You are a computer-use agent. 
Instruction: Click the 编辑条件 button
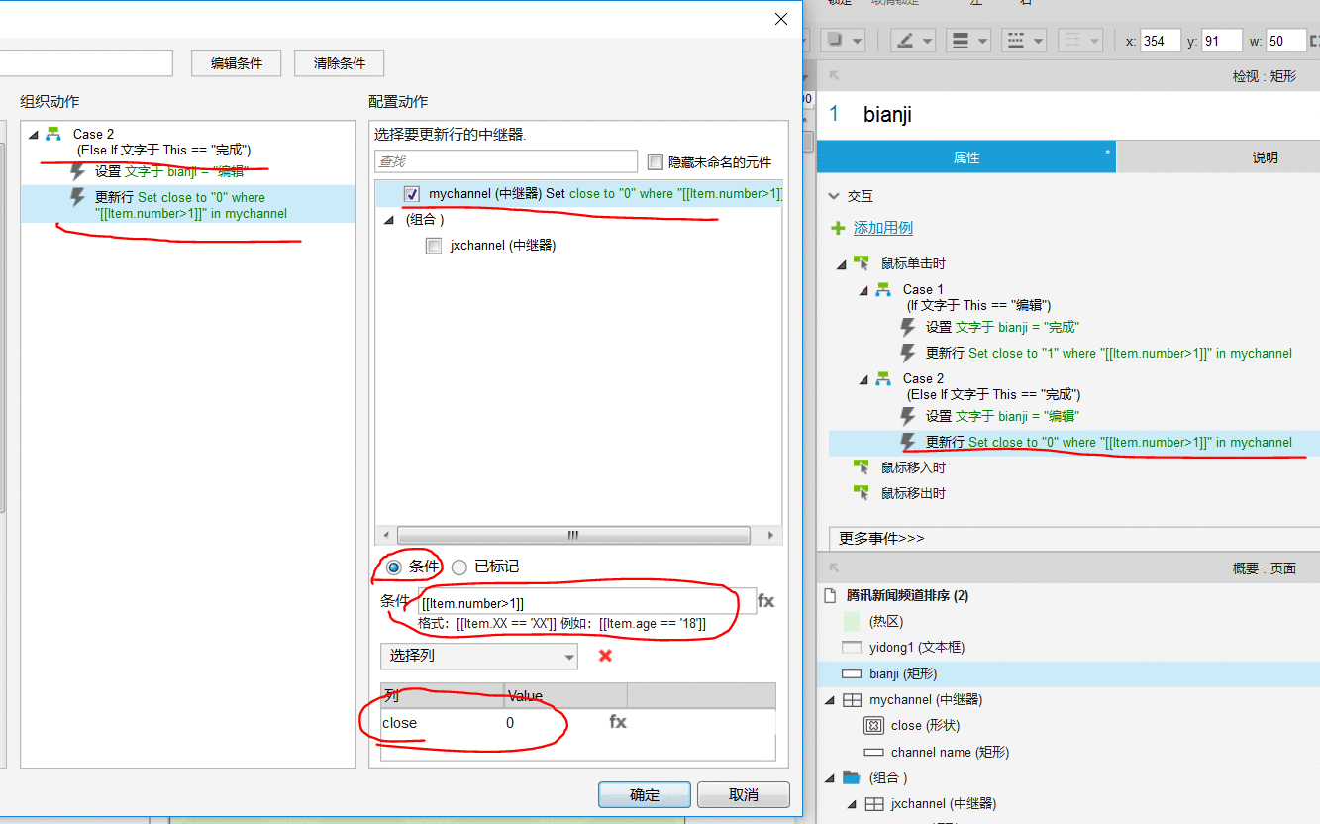[x=237, y=63]
